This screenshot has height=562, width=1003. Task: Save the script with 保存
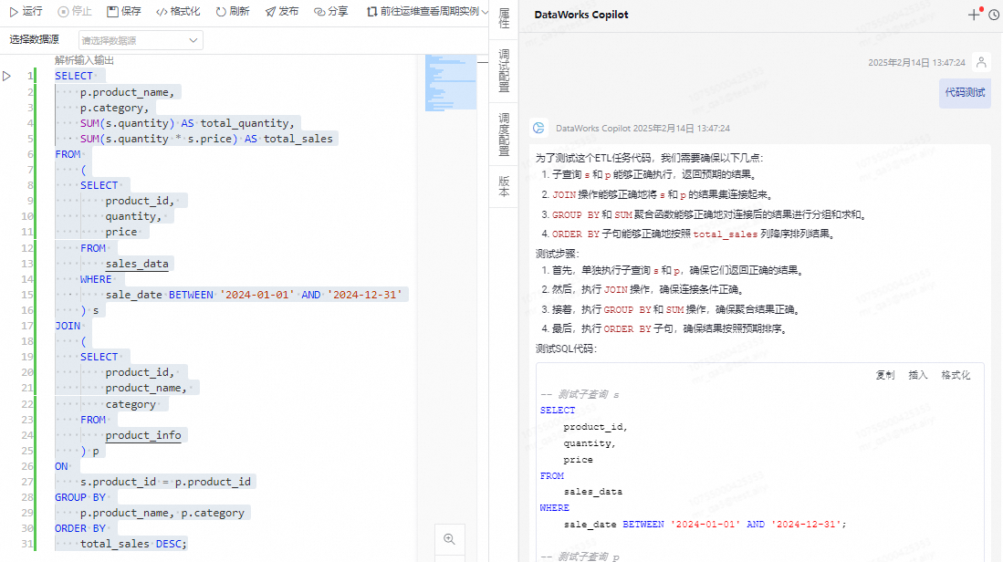pos(124,12)
